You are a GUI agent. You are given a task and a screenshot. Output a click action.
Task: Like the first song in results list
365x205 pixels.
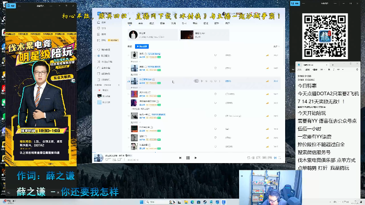point(215,55)
